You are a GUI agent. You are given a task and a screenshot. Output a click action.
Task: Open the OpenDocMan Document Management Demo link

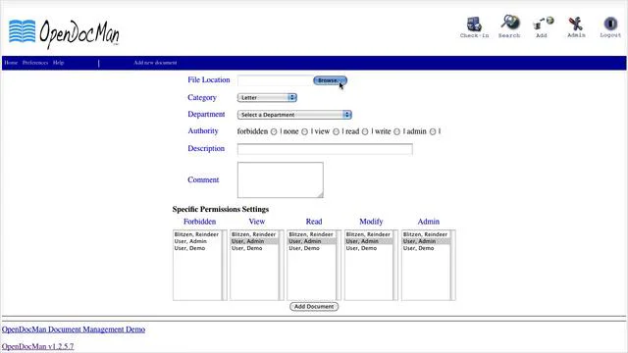[74, 329]
